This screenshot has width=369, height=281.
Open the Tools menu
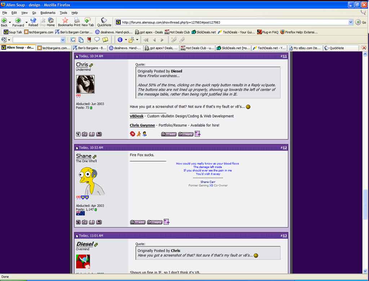63,13
